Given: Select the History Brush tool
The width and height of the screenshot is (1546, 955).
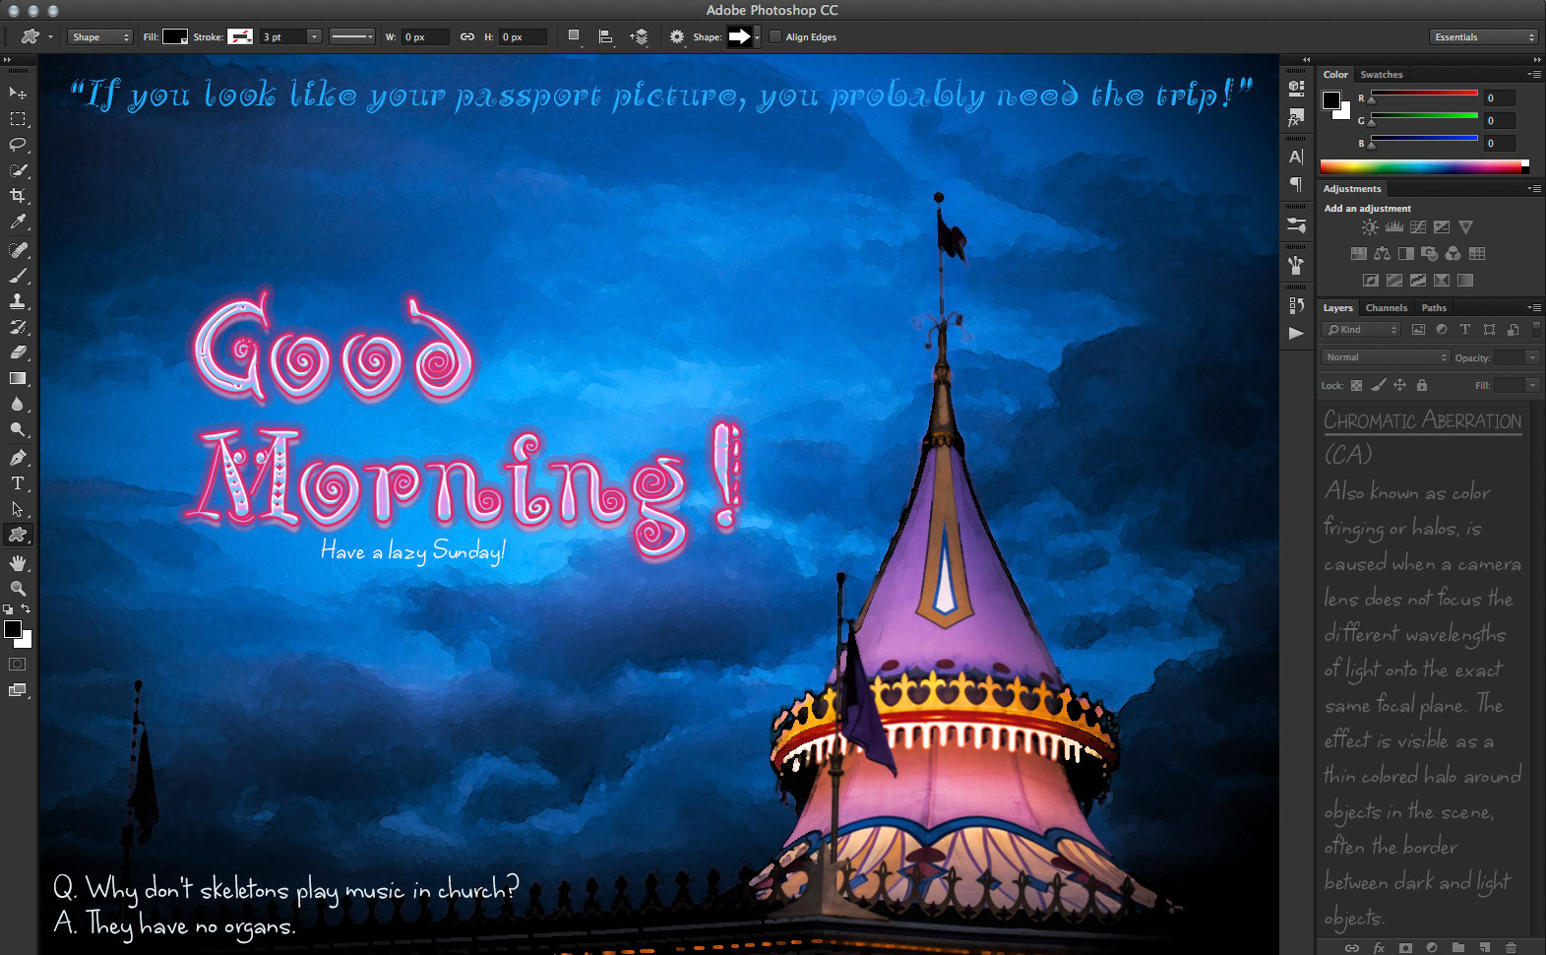Looking at the screenshot, I should pos(18,327).
